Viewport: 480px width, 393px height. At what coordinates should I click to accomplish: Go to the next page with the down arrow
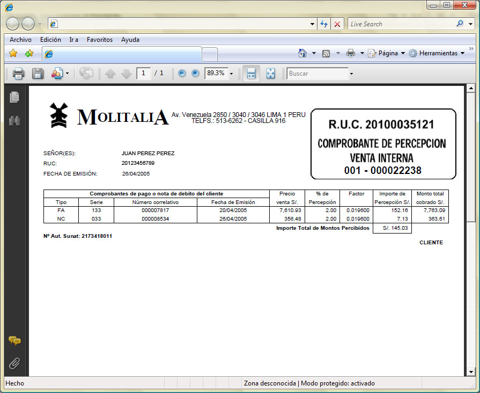[126, 74]
